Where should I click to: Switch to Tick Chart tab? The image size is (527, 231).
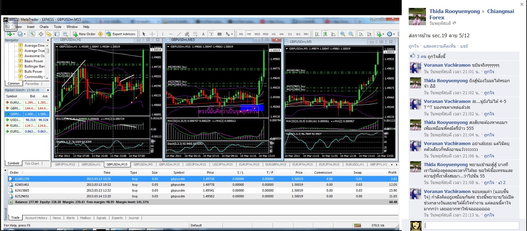(32, 163)
